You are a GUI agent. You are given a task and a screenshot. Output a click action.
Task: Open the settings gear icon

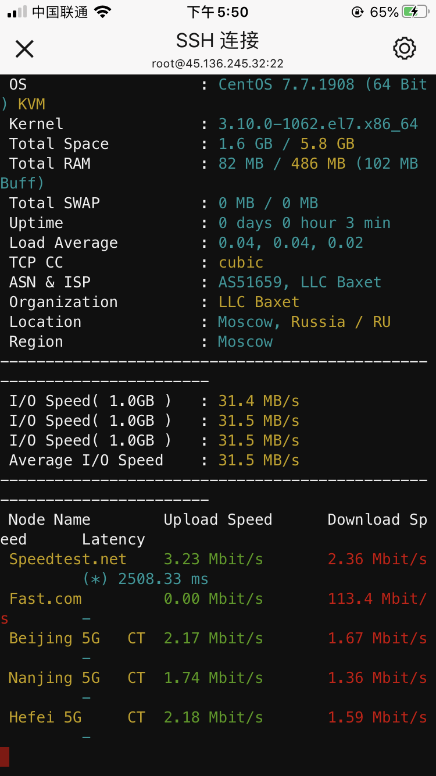point(405,48)
